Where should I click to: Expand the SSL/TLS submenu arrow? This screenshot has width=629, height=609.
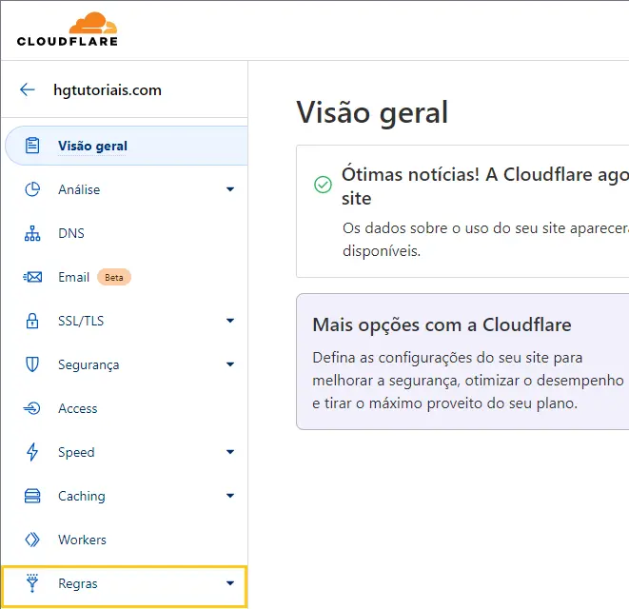tap(229, 321)
